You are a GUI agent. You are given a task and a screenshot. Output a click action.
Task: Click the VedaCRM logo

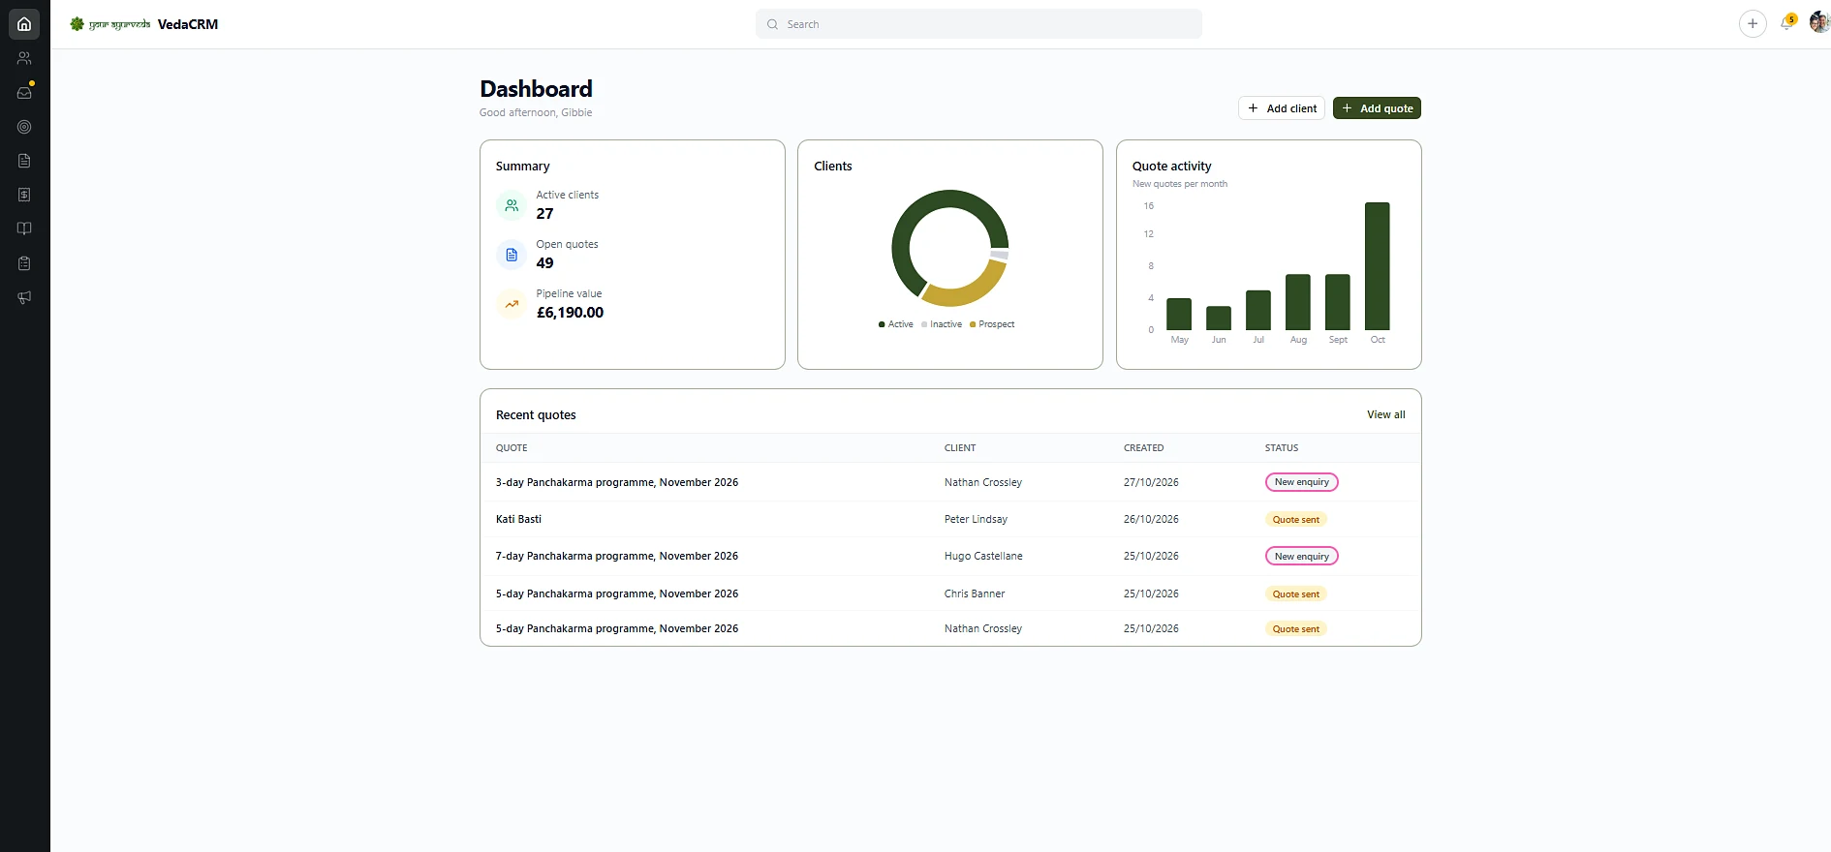(144, 24)
